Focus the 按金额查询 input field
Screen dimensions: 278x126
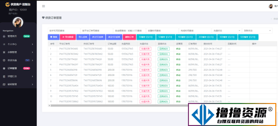pos(129,31)
